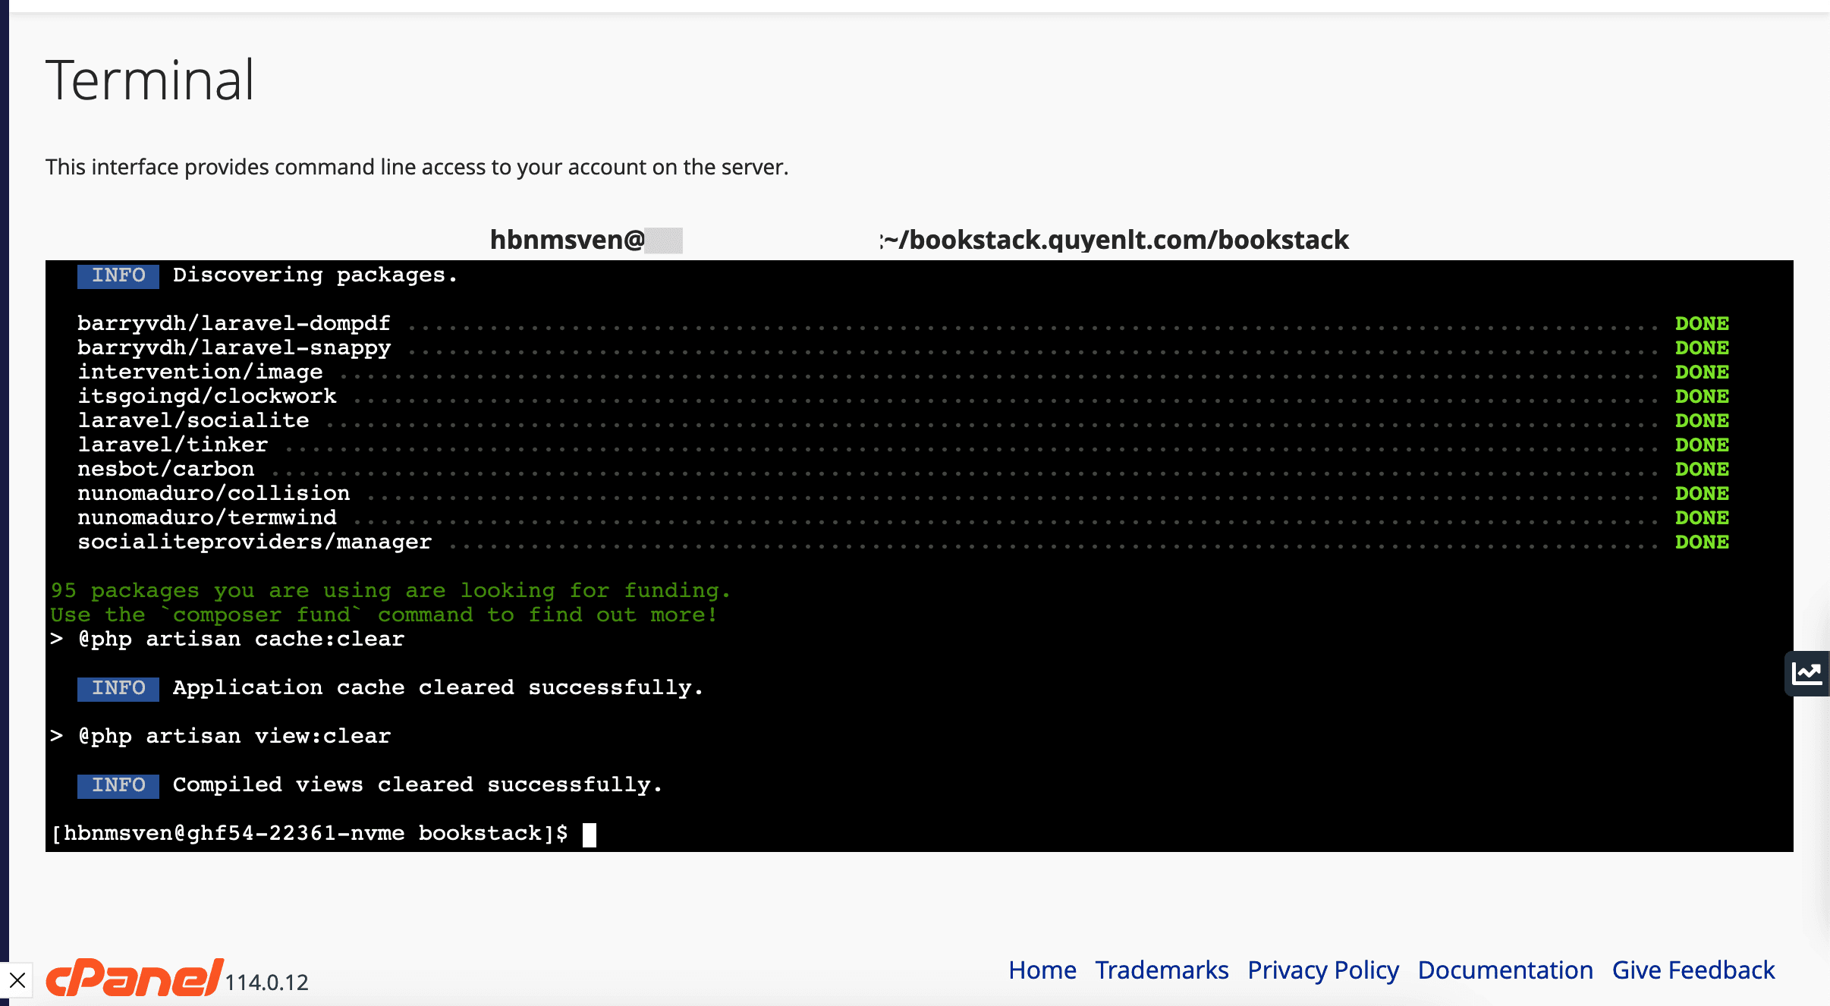Open the Trademarks footer link
The image size is (1830, 1006).
[1162, 970]
